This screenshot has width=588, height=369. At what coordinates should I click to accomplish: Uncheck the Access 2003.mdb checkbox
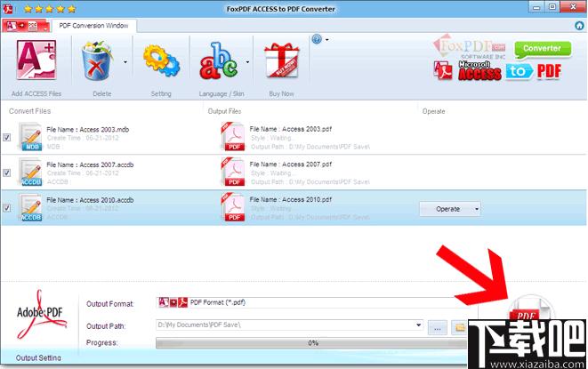(7, 137)
